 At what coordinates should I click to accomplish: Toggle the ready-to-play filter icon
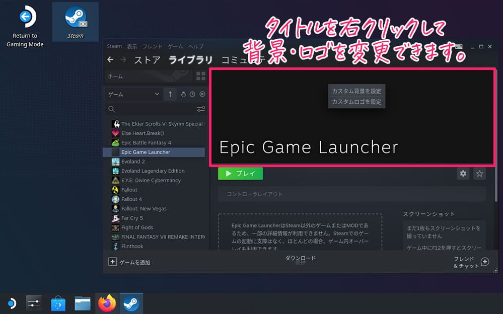tap(202, 94)
